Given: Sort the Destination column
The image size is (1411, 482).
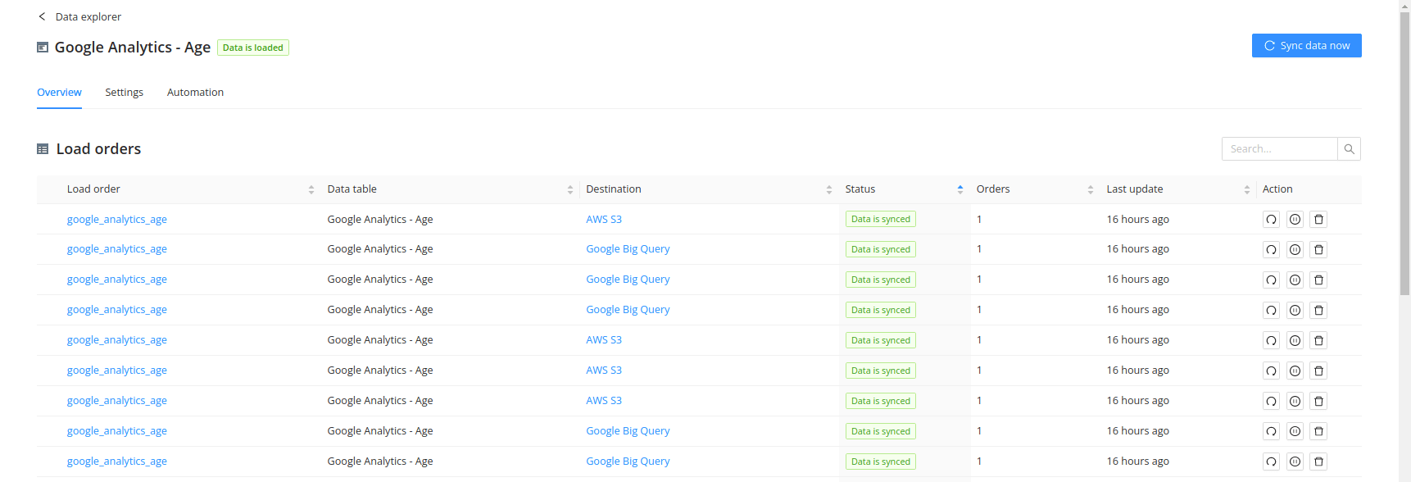Looking at the screenshot, I should pyautogui.click(x=829, y=189).
